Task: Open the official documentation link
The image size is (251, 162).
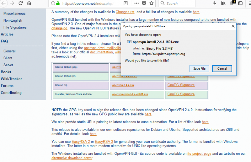Action: 101,52
